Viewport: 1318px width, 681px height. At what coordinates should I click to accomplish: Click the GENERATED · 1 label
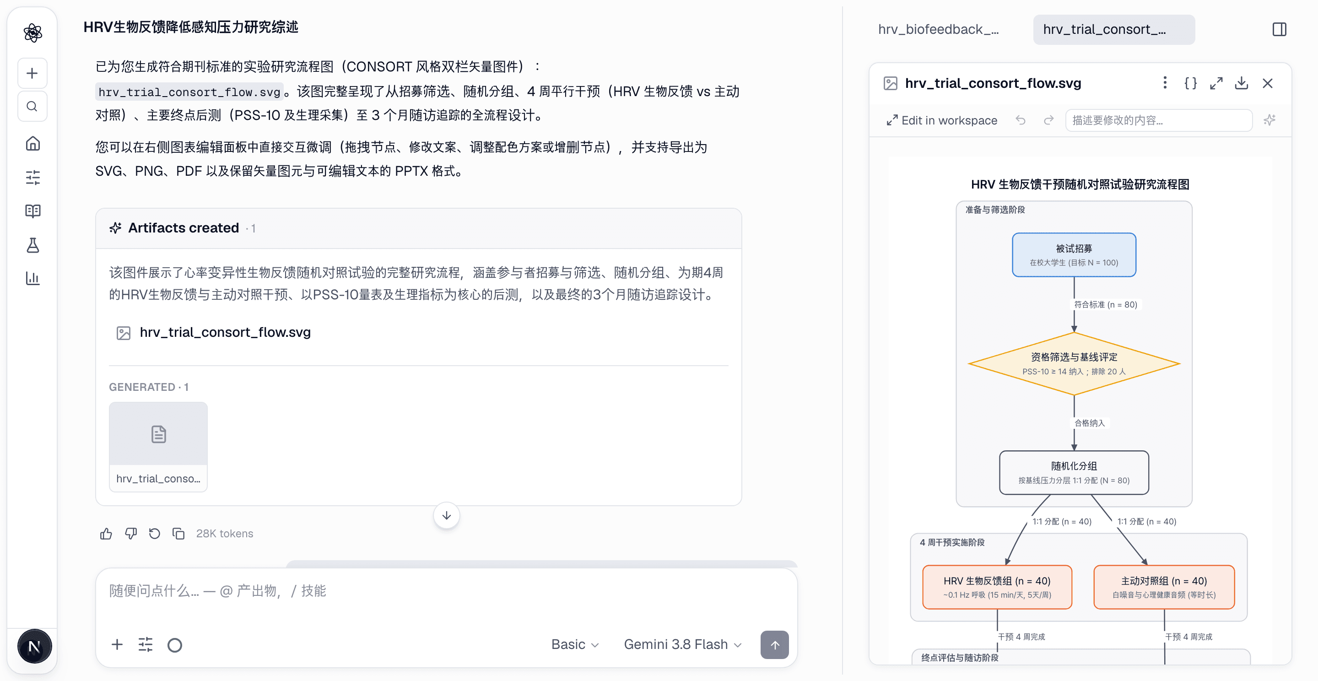(x=148, y=387)
